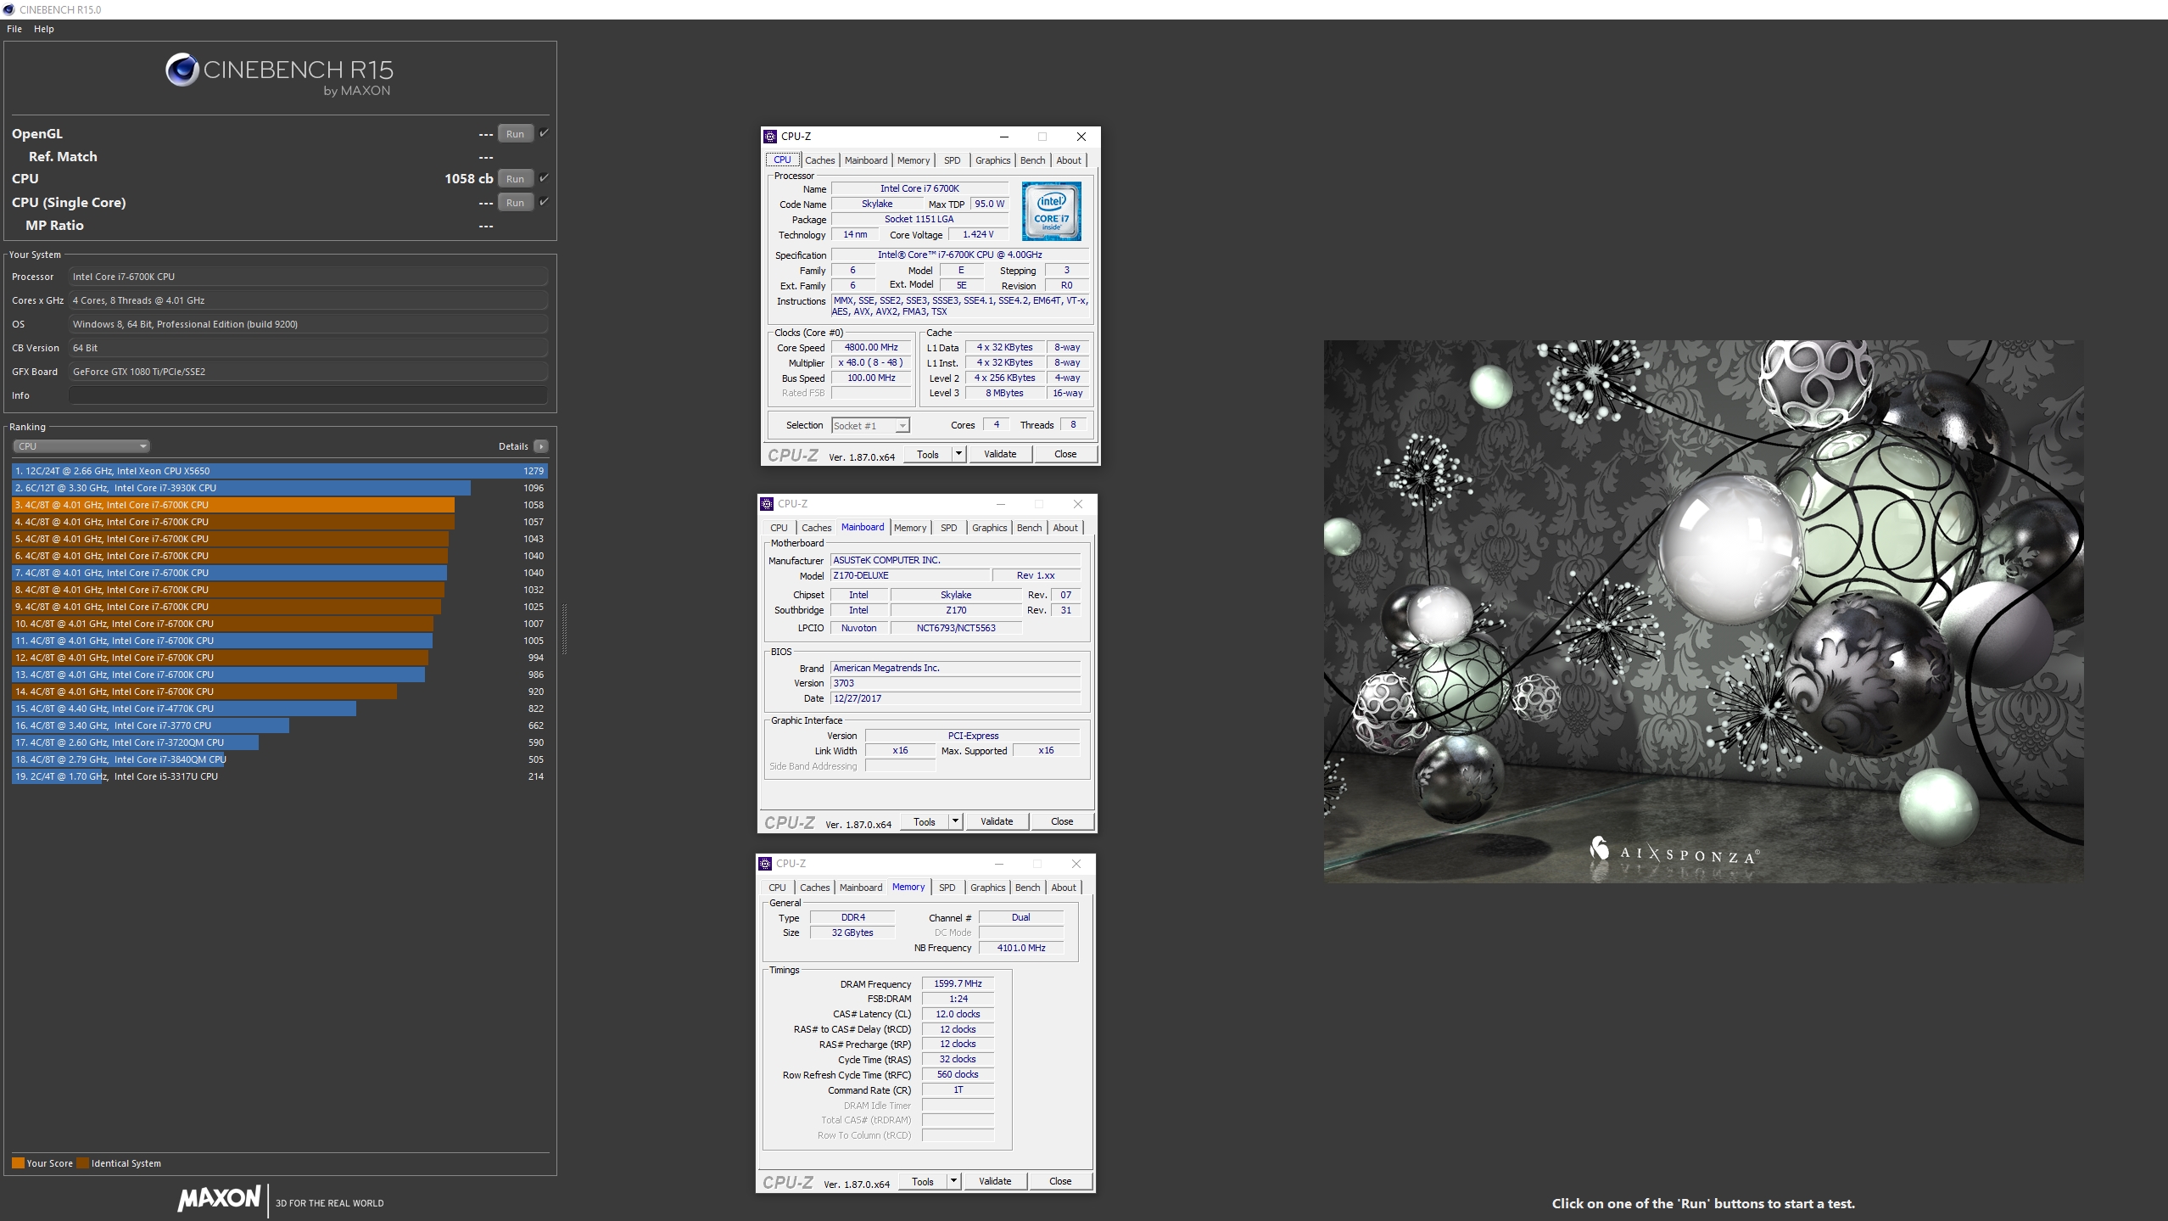This screenshot has width=2168, height=1221.
Task: Open Memory tab in Mainboard CPU-Z window
Action: click(x=910, y=528)
